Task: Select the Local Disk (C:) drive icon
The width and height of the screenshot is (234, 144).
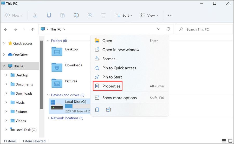Action: [57, 105]
